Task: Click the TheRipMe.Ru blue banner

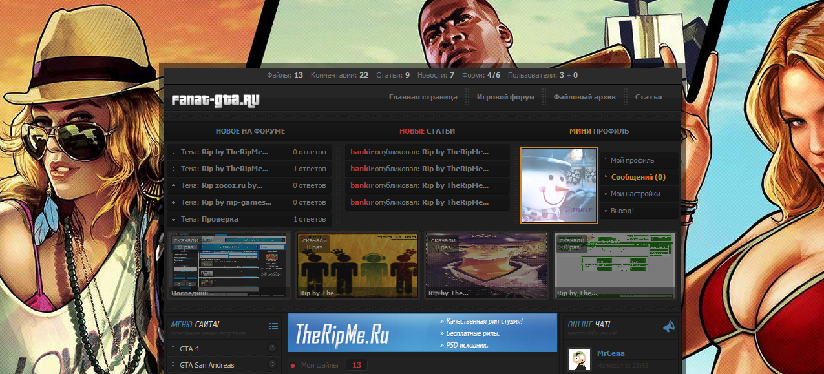Action: [x=423, y=333]
